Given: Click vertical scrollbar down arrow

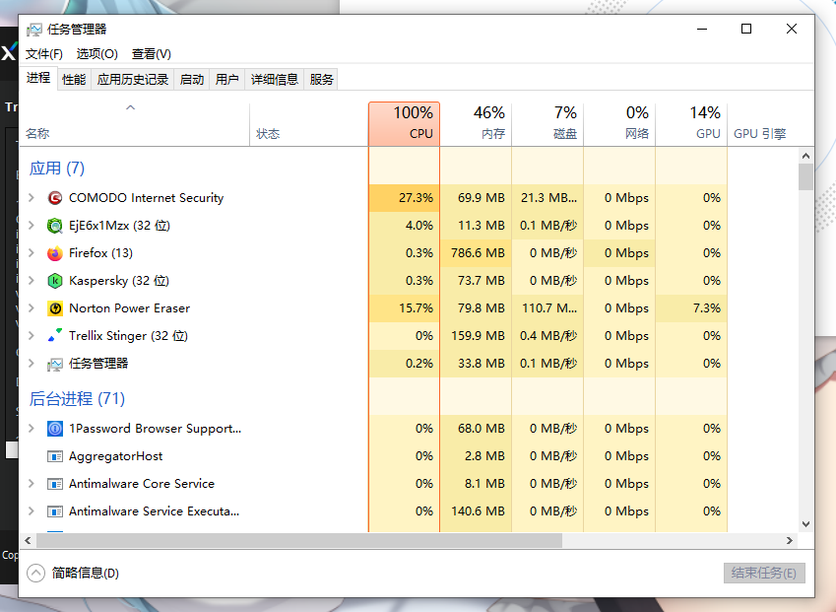Looking at the screenshot, I should click(805, 524).
